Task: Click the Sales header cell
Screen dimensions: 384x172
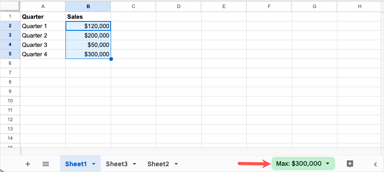Action: [88, 17]
